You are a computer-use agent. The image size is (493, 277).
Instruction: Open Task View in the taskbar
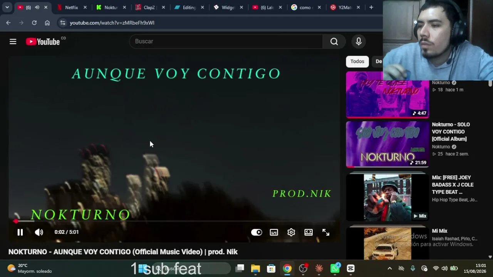pos(240,268)
